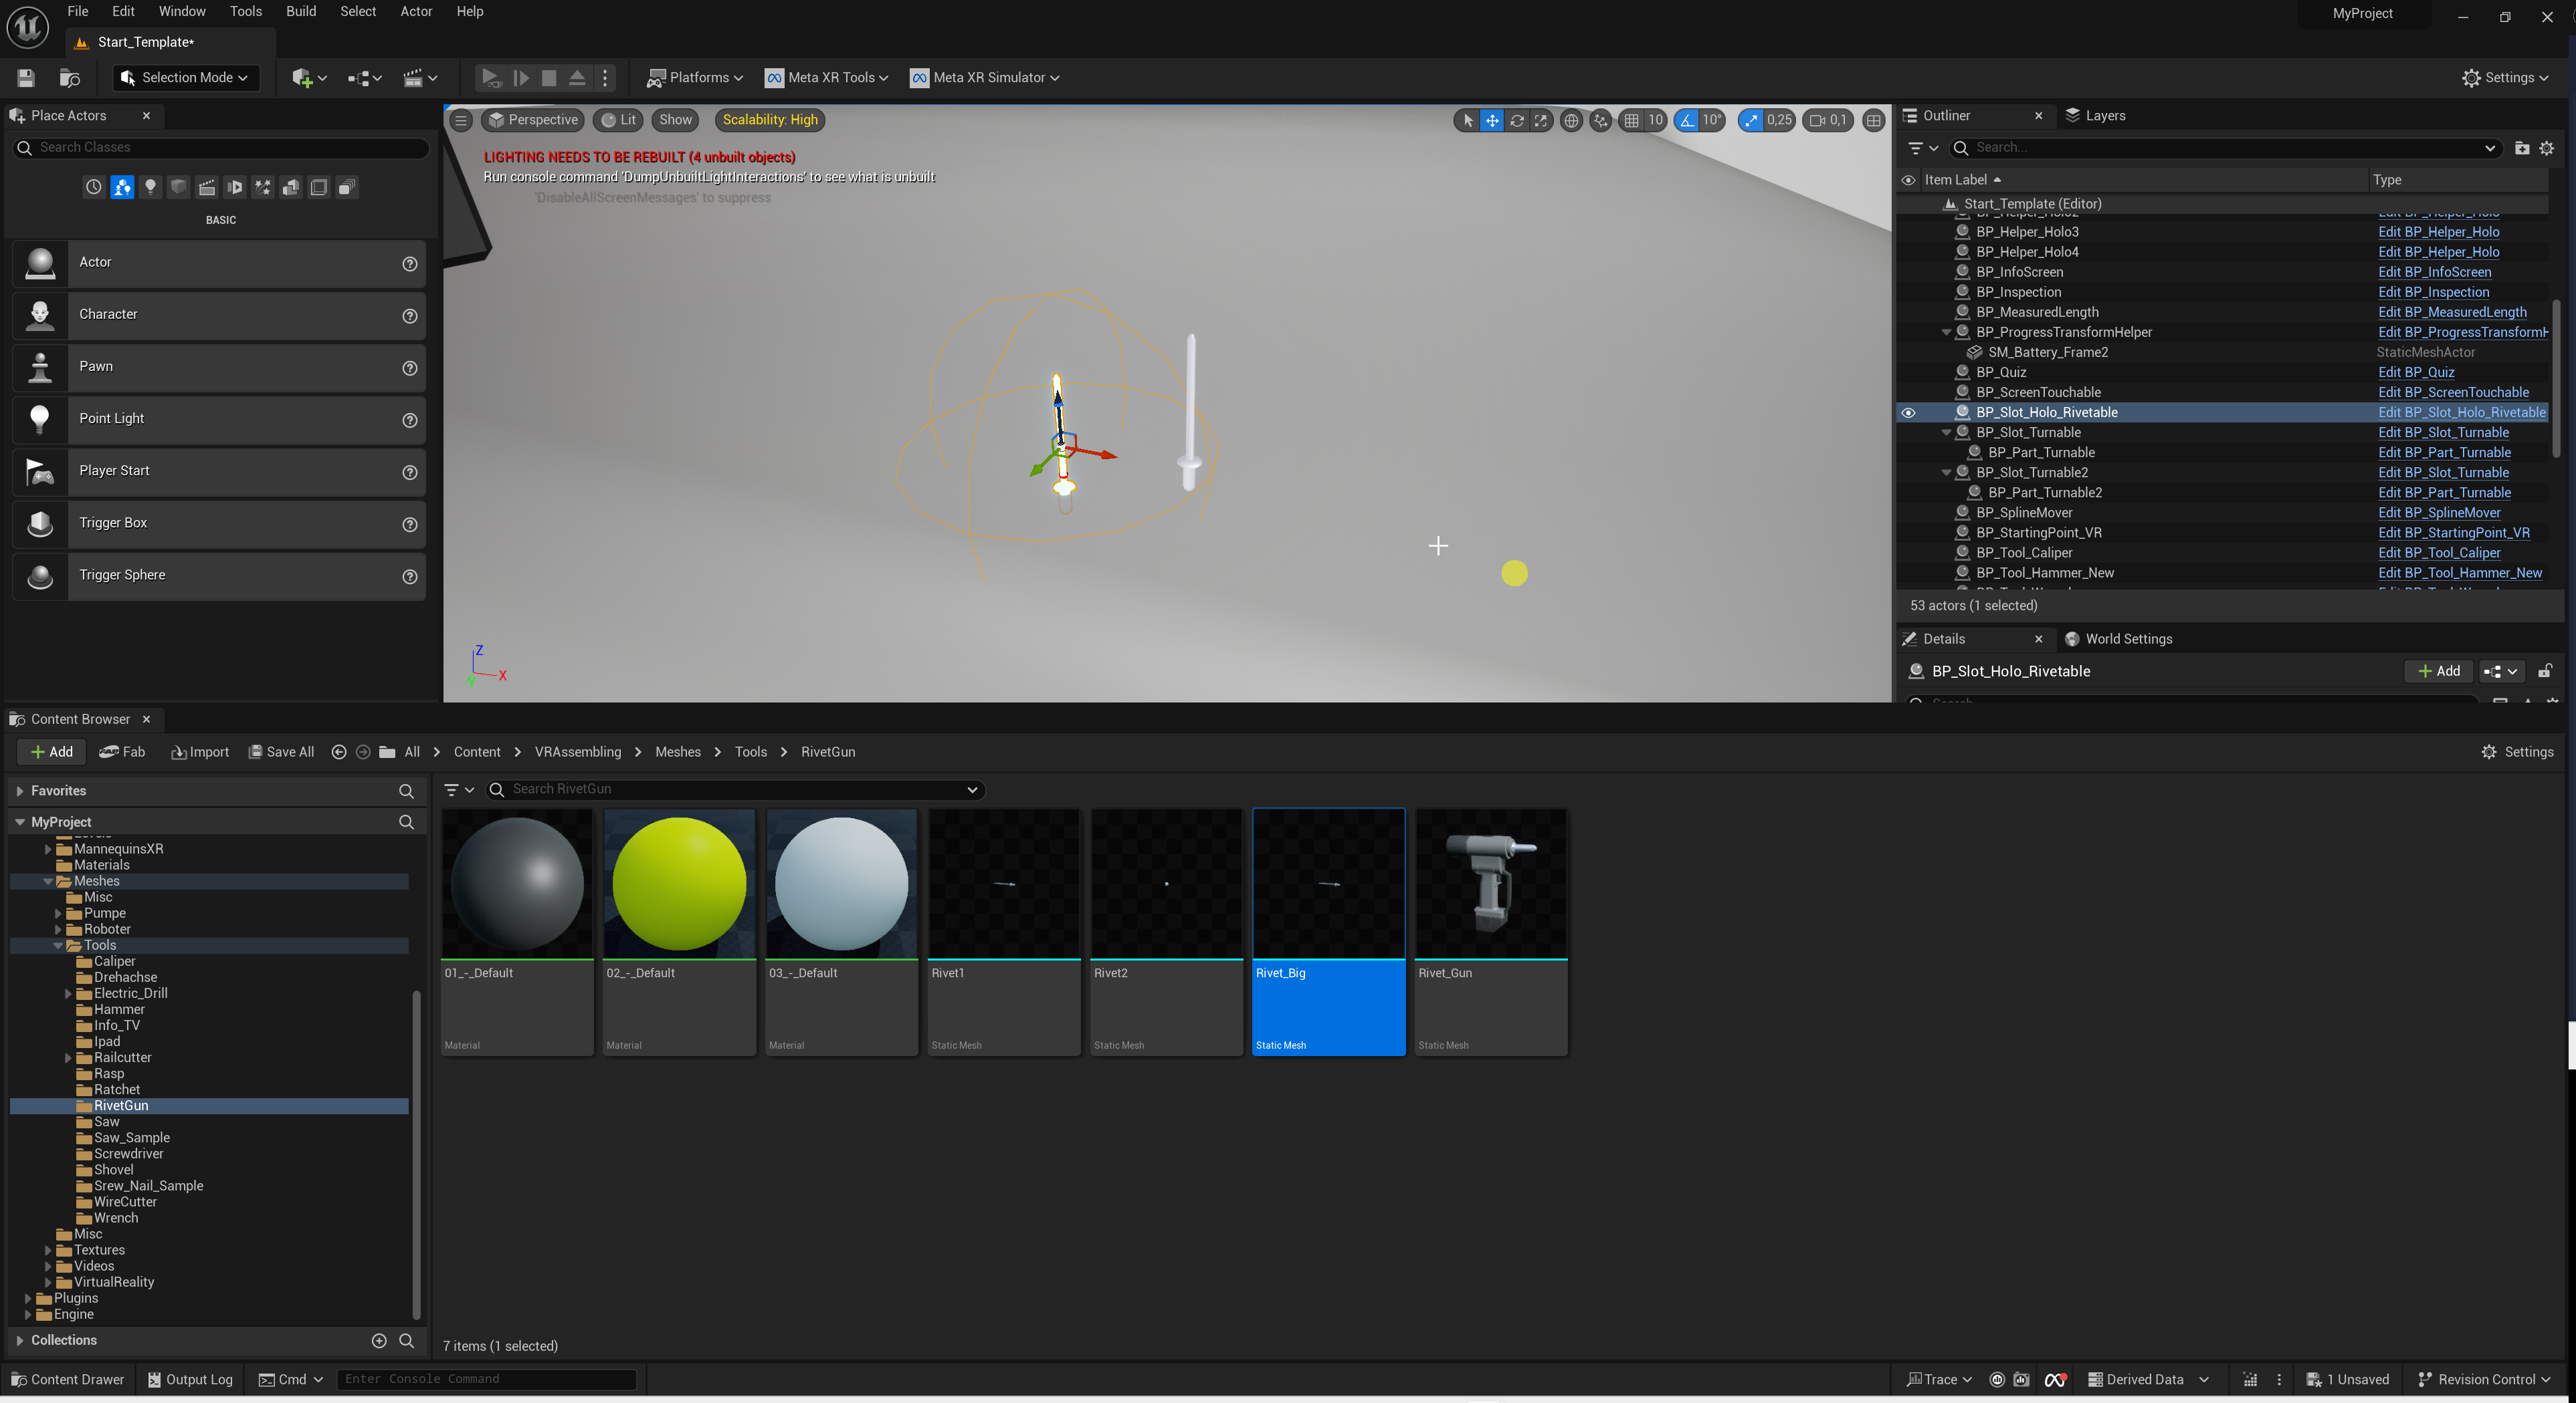Open the Build menu
This screenshot has height=1403, width=2576.
click(x=300, y=12)
